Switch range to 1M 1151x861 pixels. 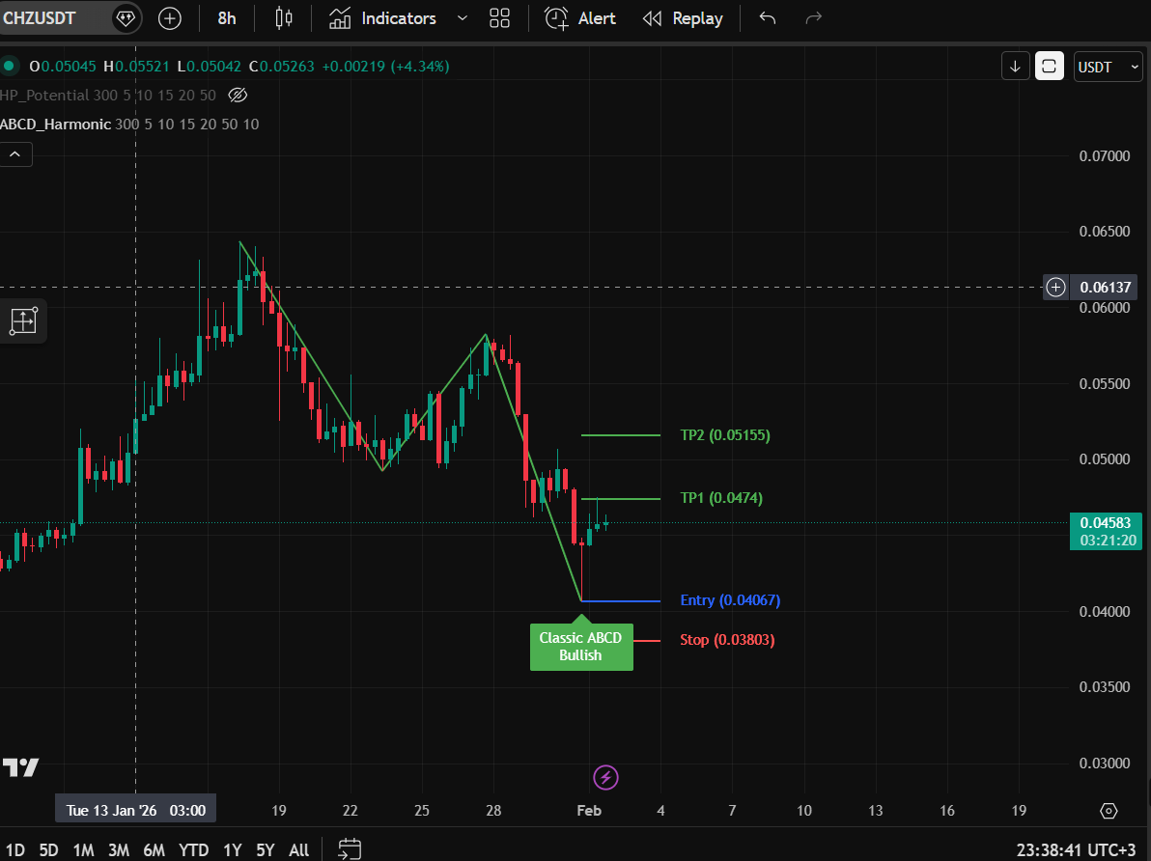coord(83,850)
